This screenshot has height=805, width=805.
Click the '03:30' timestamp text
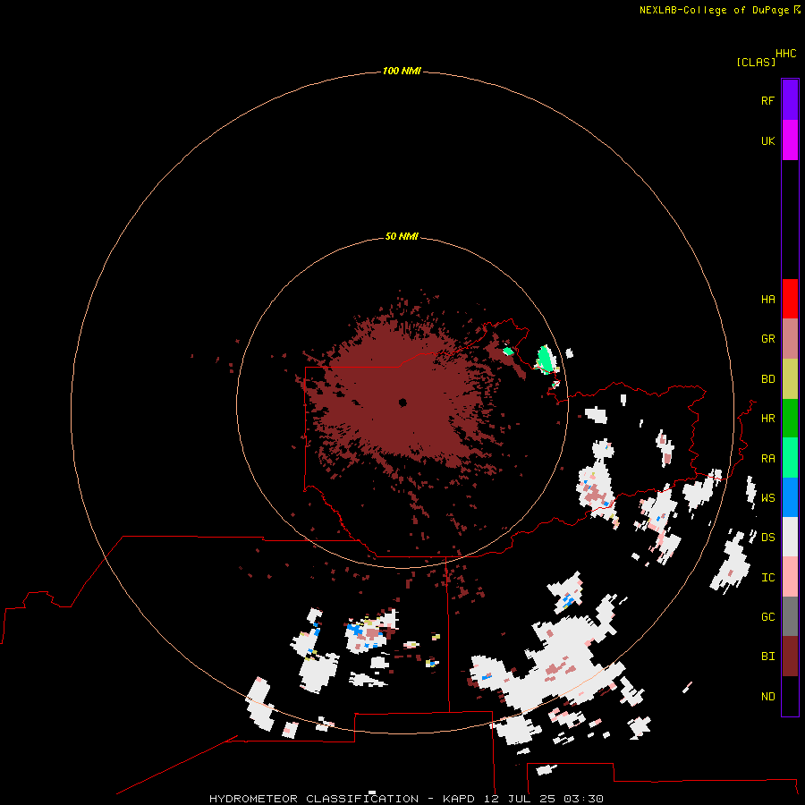pyautogui.click(x=583, y=799)
